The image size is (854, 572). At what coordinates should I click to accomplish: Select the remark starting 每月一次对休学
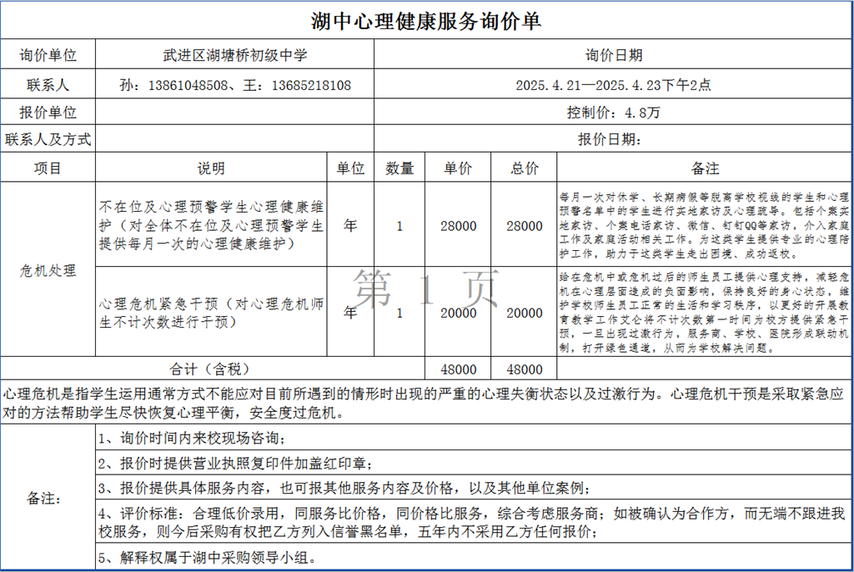(x=705, y=224)
